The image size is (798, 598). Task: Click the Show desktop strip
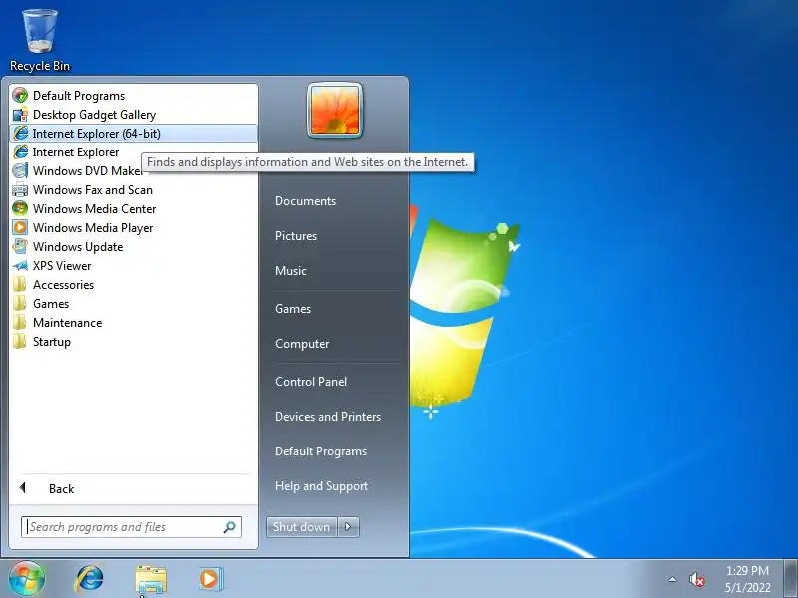coord(791,579)
